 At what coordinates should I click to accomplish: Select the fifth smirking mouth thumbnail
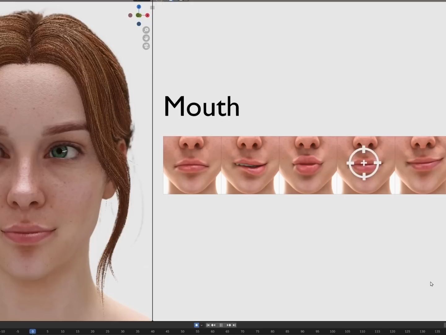coord(421,165)
